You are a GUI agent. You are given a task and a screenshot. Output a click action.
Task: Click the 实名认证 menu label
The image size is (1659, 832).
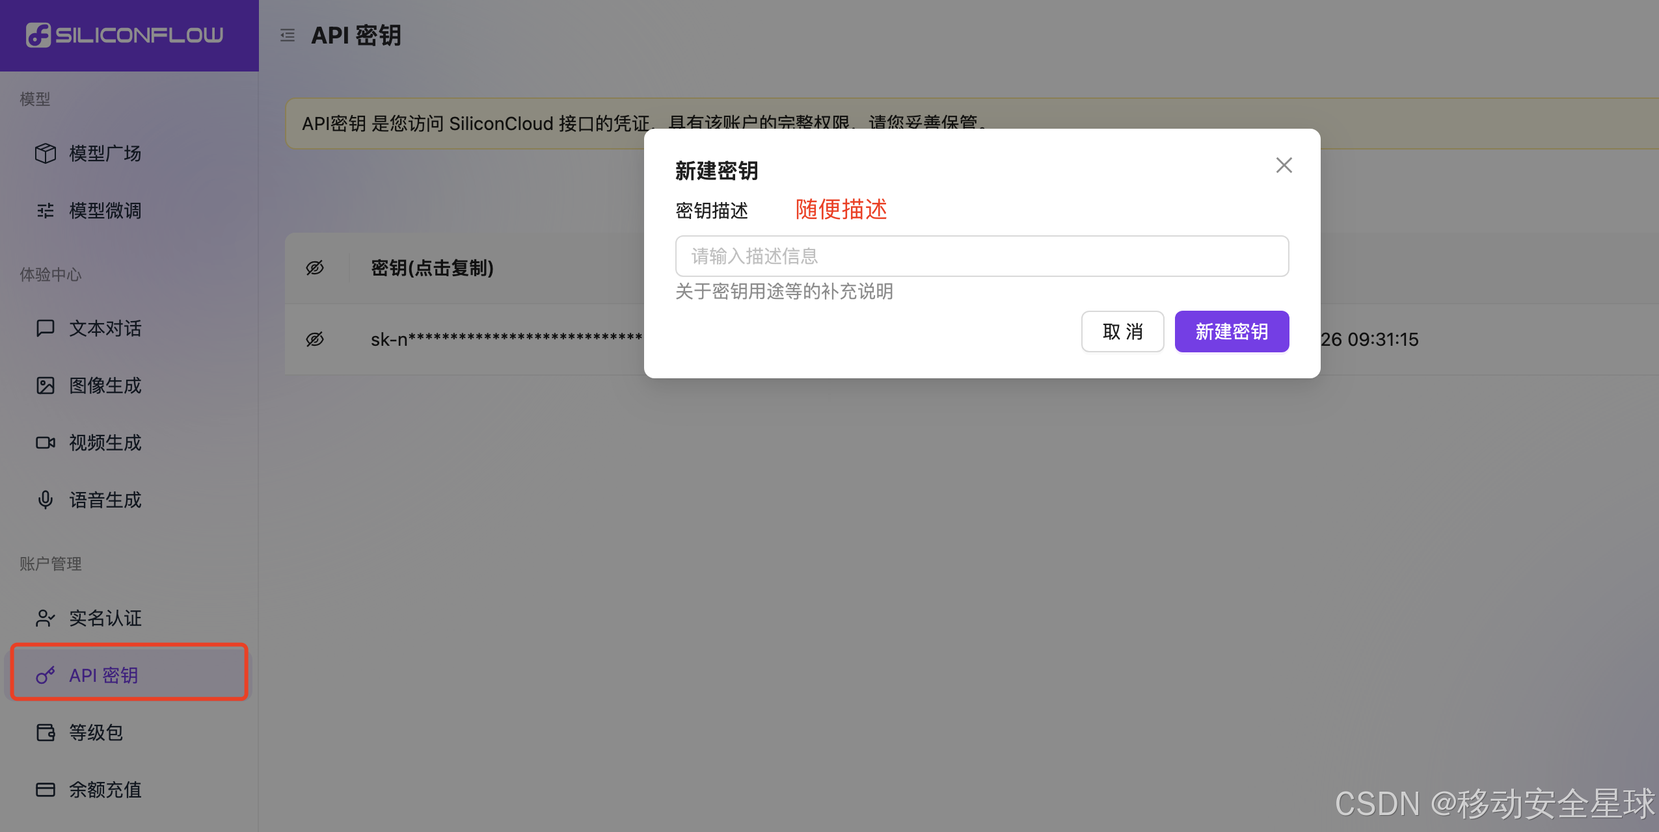(x=105, y=618)
